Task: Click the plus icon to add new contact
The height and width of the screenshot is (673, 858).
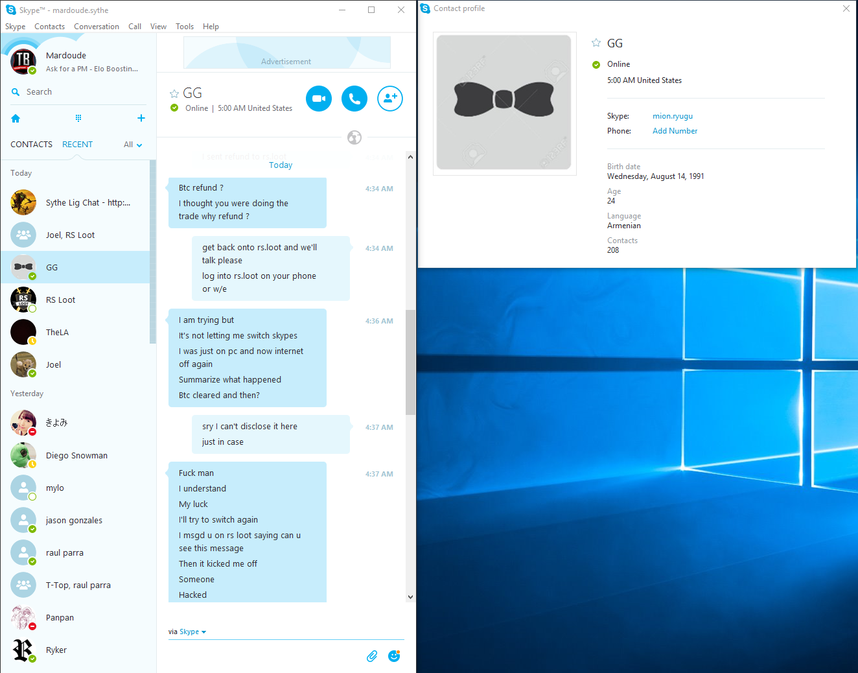Action: 141,118
